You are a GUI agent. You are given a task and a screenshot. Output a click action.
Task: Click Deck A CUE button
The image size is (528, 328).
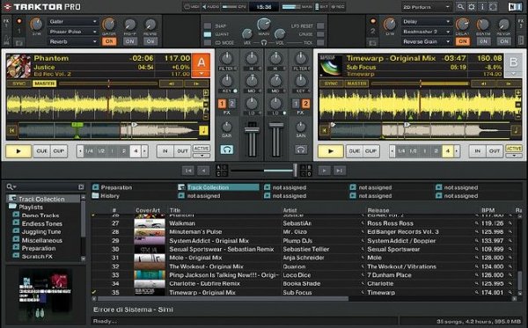tap(41, 151)
